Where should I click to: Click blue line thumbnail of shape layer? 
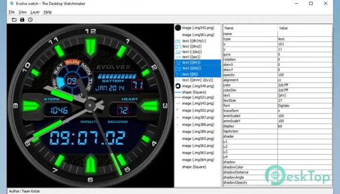pyautogui.click(x=178, y=92)
